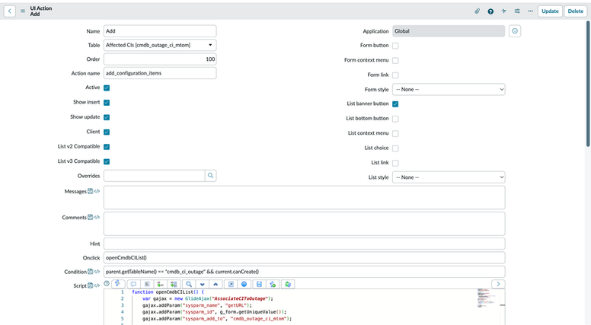Uncheck the Active checkbox
Image resolution: width=591 pixels, height=325 pixels.
pos(107,88)
